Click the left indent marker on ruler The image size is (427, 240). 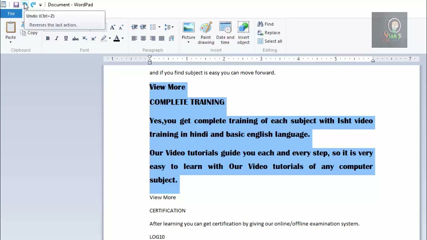click(149, 60)
